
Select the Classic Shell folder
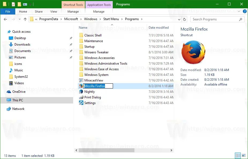coord(93,35)
